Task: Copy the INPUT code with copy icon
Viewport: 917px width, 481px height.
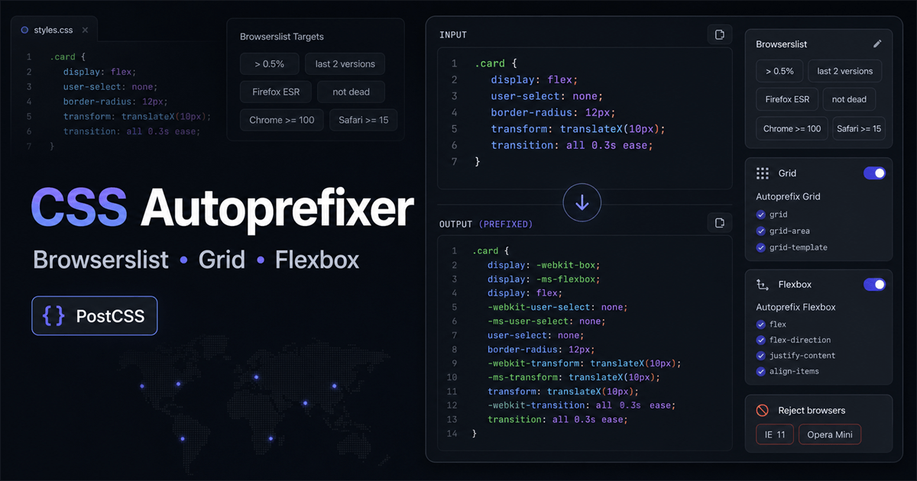Action: click(x=719, y=34)
